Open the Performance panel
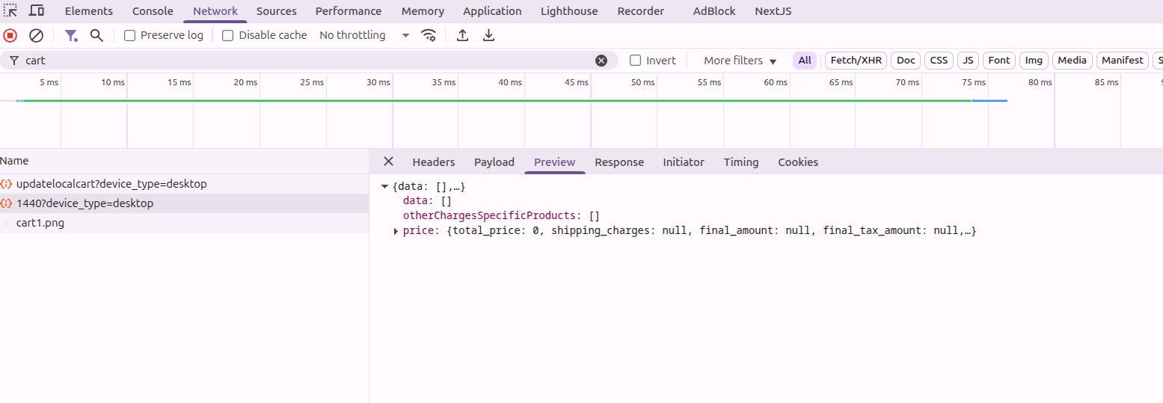This screenshot has width=1163, height=403. point(349,11)
